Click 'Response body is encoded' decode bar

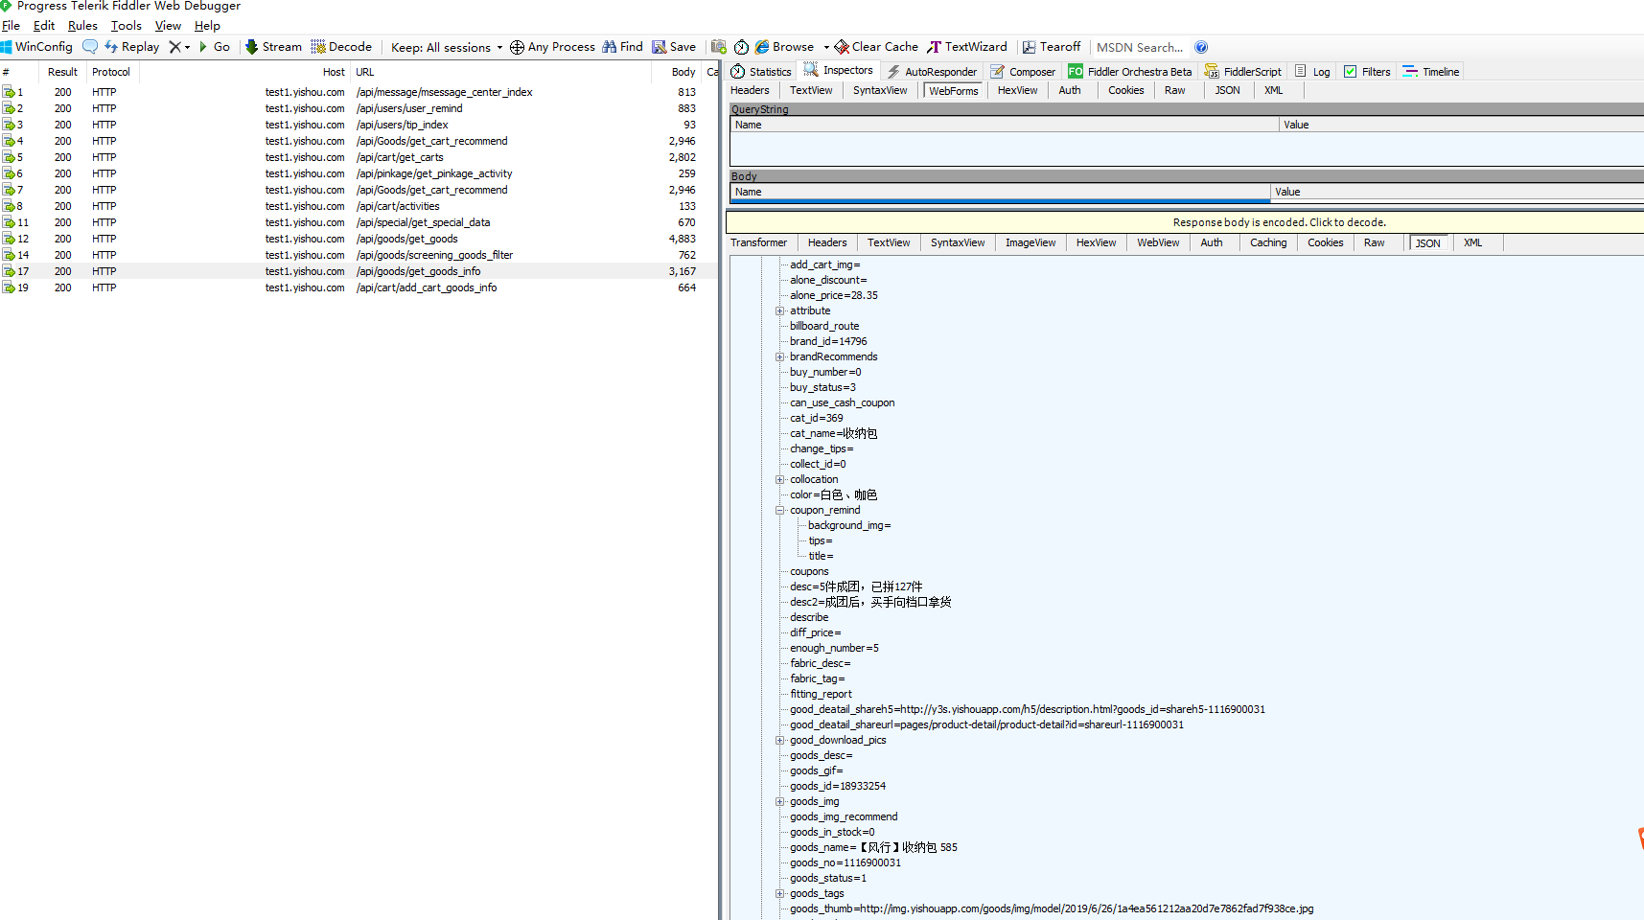point(1185,222)
